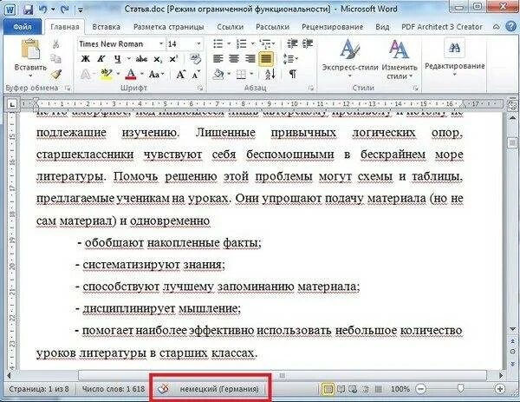Switch to Print Layout view in status bar
520x402 pixels.
pos(328,389)
